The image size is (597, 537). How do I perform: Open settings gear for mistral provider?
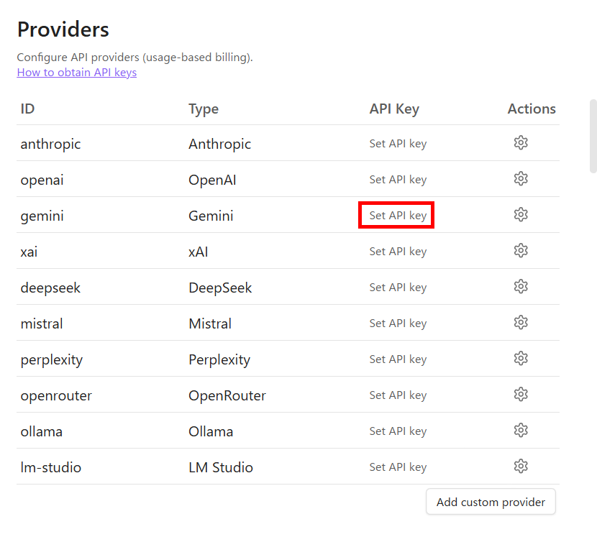point(521,323)
